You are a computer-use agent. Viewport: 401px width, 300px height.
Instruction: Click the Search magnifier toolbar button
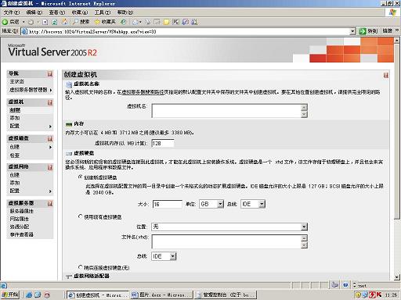pyautogui.click(x=81, y=22)
